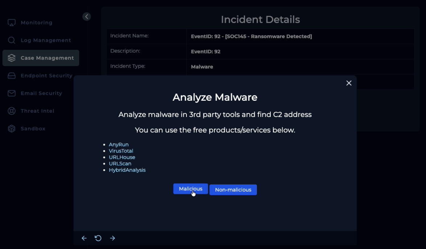Click the Log Management magnifier icon
The height and width of the screenshot is (249, 426).
point(12,40)
